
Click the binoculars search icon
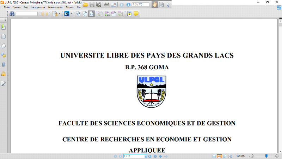(x=12, y=14)
